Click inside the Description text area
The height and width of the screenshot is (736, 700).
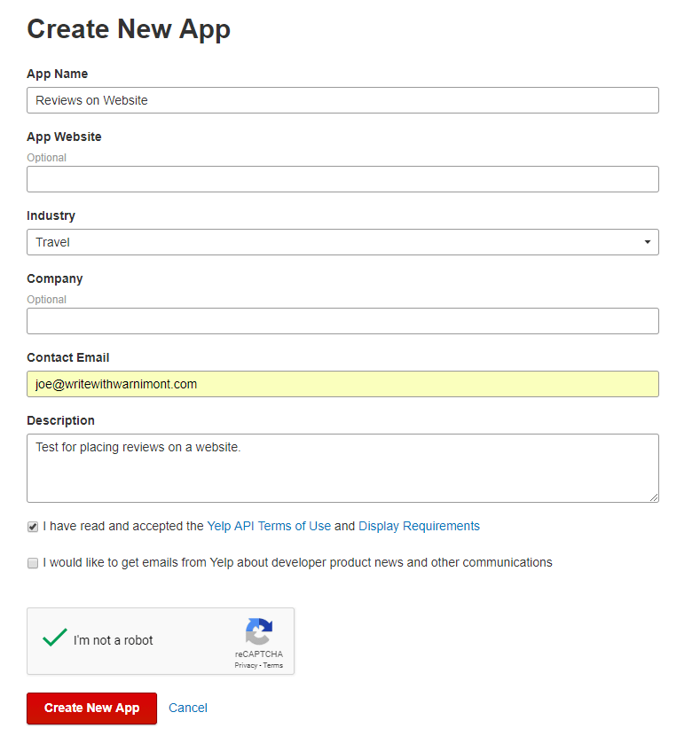point(342,468)
